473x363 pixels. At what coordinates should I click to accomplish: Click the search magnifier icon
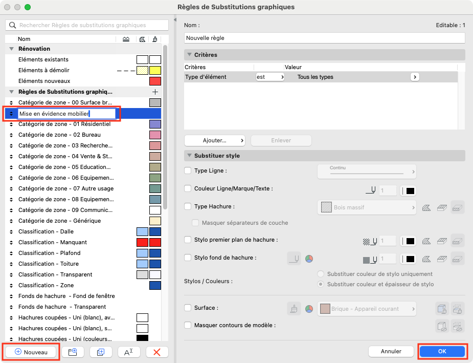tap(12, 25)
